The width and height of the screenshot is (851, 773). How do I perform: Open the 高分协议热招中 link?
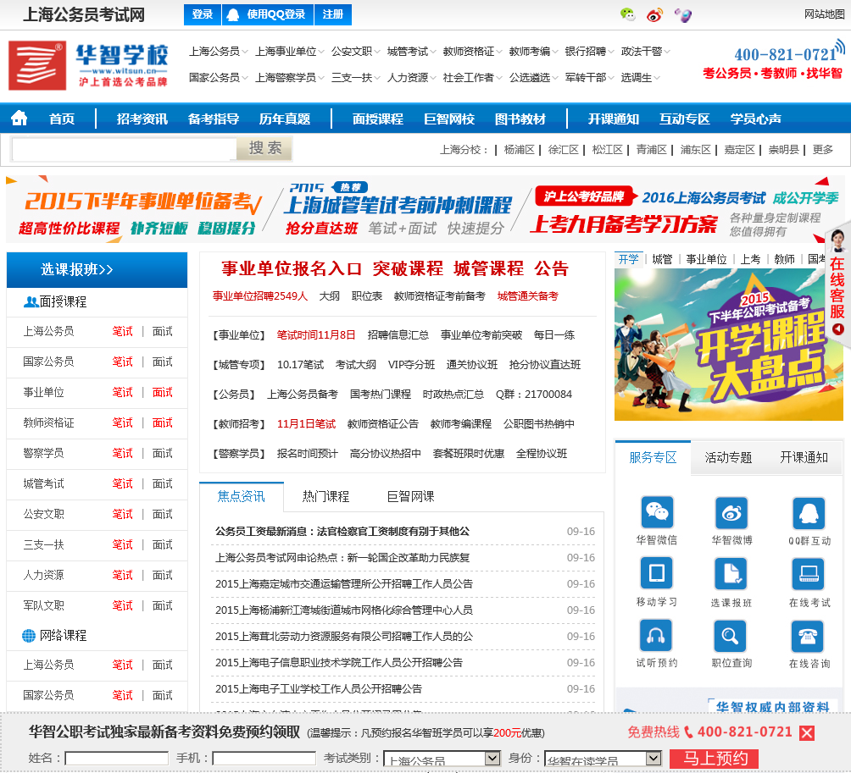tap(386, 454)
